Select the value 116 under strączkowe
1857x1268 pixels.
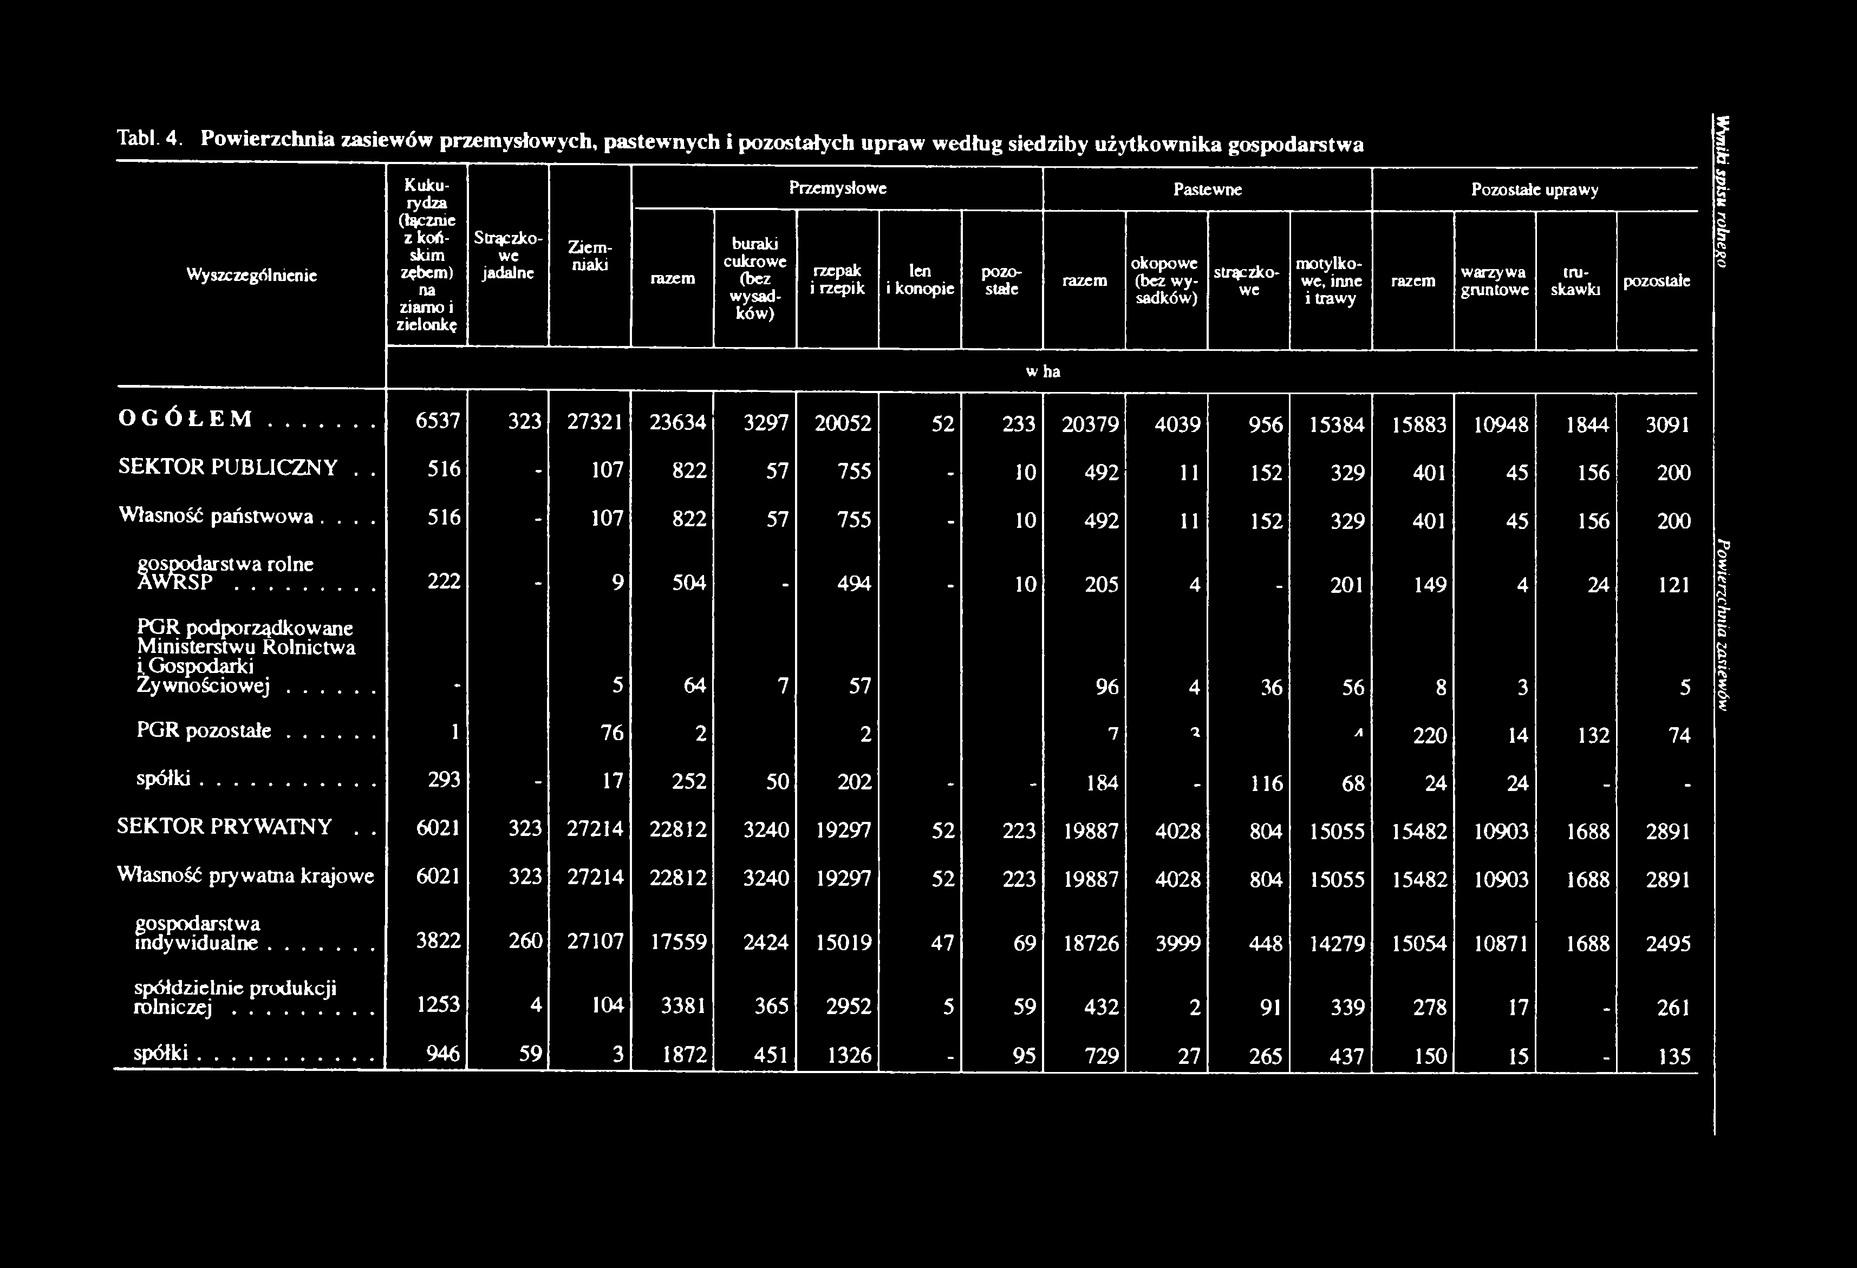point(1267,783)
